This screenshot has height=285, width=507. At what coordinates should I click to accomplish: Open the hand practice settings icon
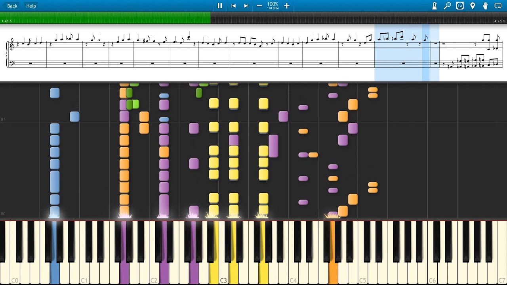pyautogui.click(x=485, y=6)
